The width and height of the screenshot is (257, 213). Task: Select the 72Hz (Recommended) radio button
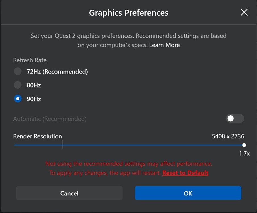(x=18, y=71)
